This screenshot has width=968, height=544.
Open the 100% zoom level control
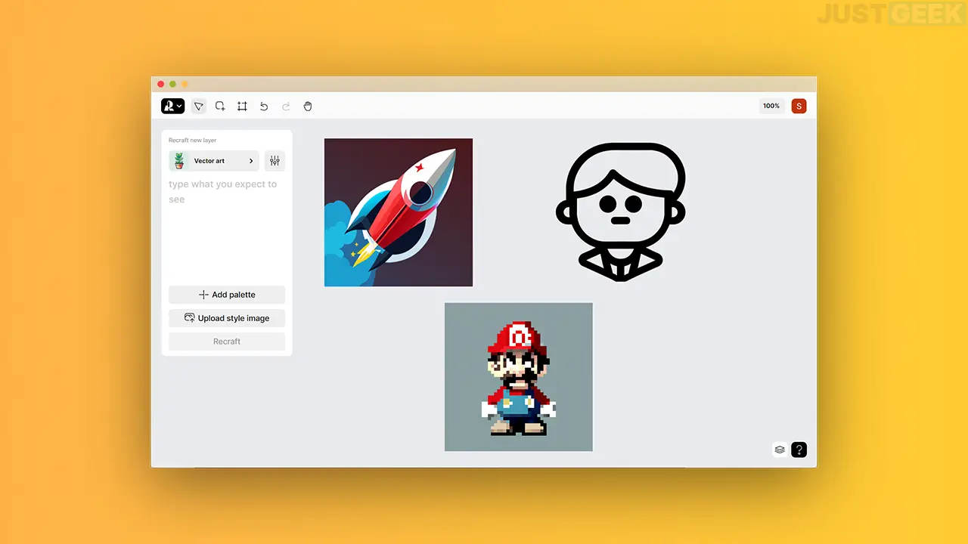(771, 107)
